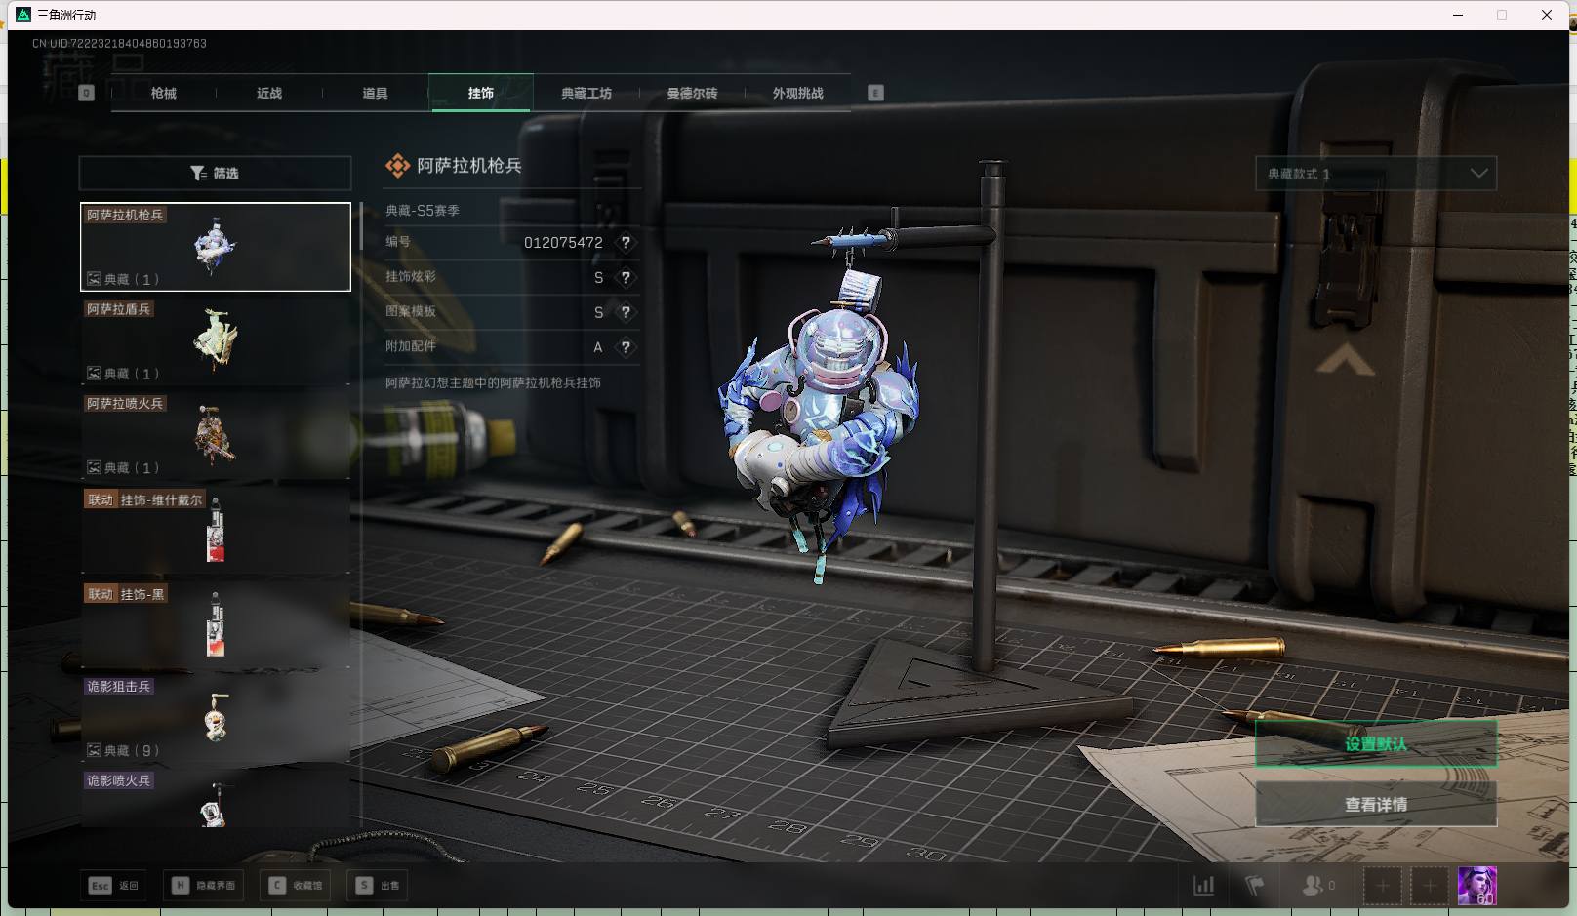Click the 查看详情 button

(x=1375, y=805)
